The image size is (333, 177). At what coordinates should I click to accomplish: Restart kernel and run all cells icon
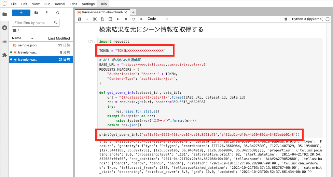pyautogui.click(x=141, y=19)
